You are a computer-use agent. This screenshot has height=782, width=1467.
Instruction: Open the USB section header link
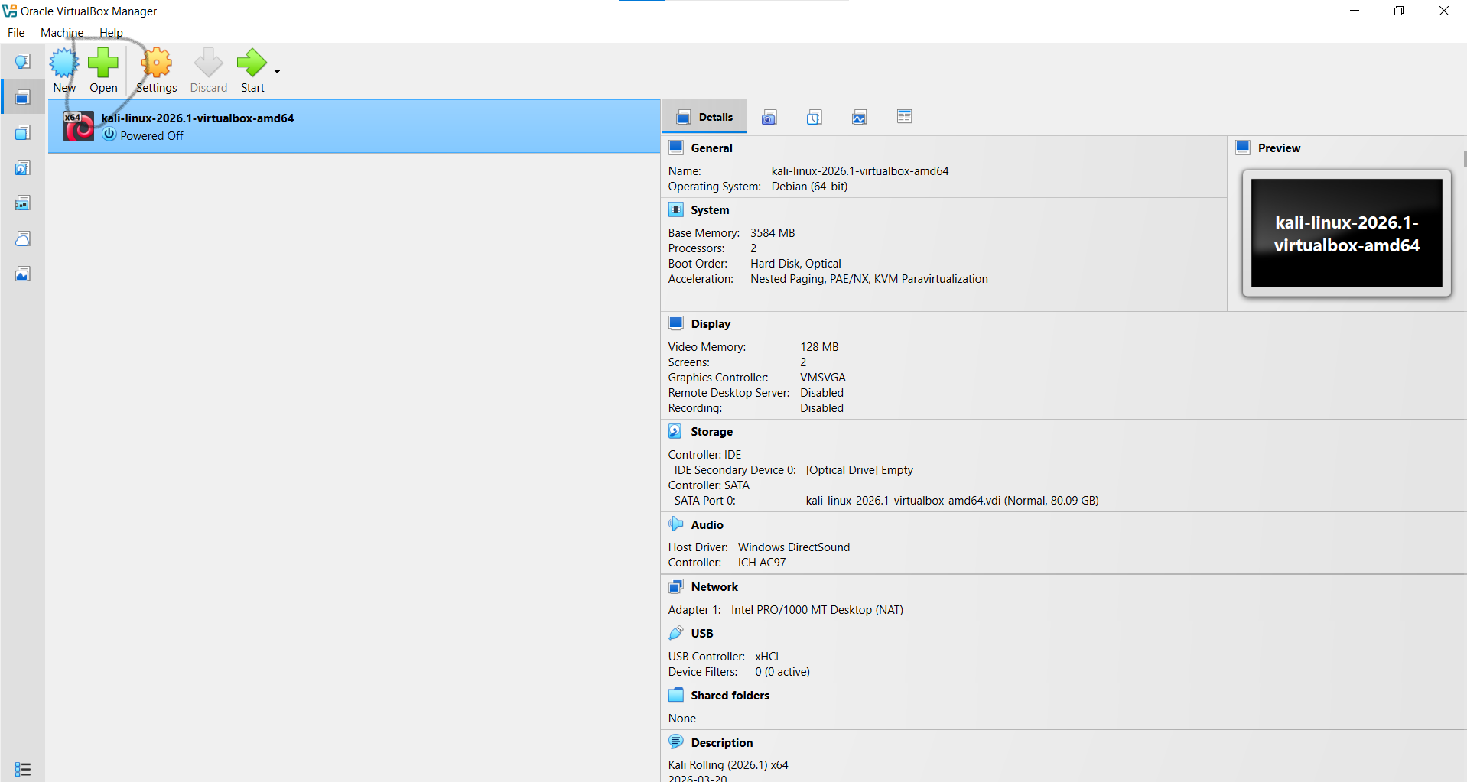[x=702, y=634]
